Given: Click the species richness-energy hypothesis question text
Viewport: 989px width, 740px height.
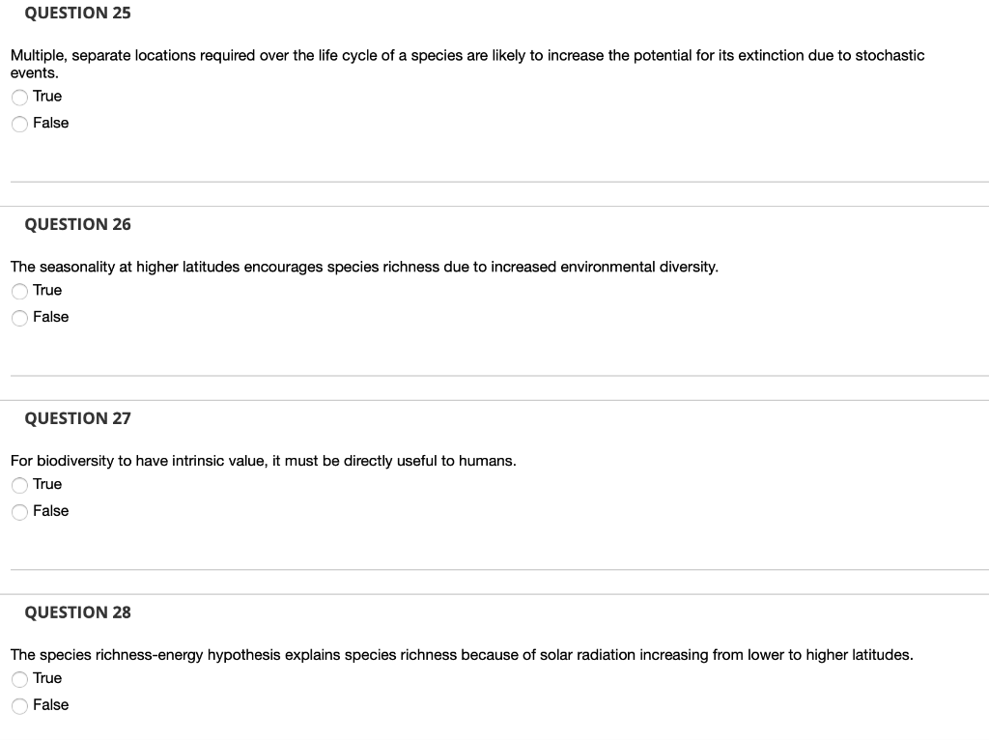Looking at the screenshot, I should click(461, 654).
